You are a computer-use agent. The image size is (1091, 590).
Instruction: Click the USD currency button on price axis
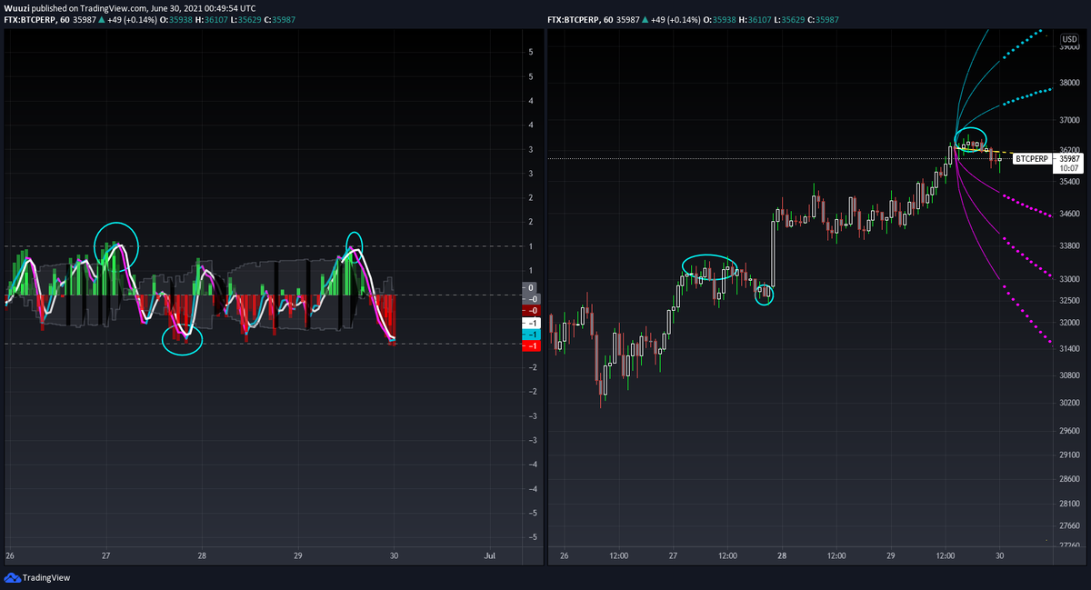pos(1068,38)
